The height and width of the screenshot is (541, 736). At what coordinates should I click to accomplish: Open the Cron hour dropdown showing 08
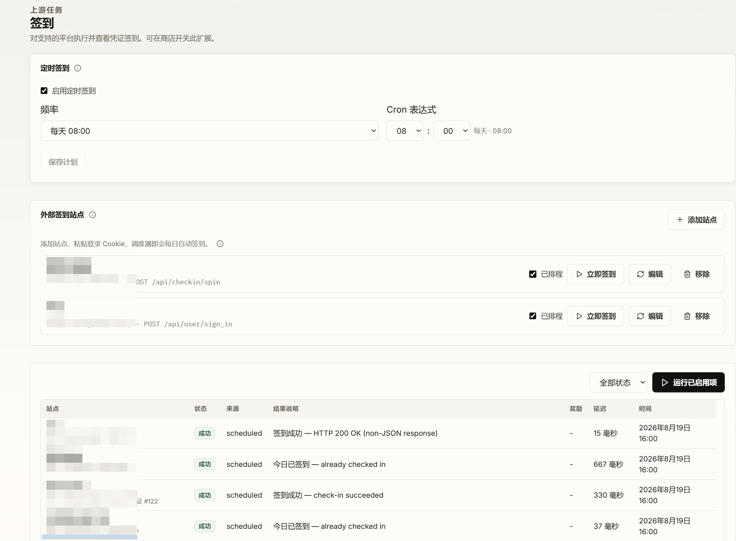[405, 131]
